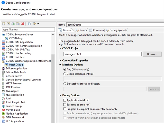Image resolution: width=164 pixels, height=123 pixels.
Task: Click New launch configuration icon
Action: 4,24
